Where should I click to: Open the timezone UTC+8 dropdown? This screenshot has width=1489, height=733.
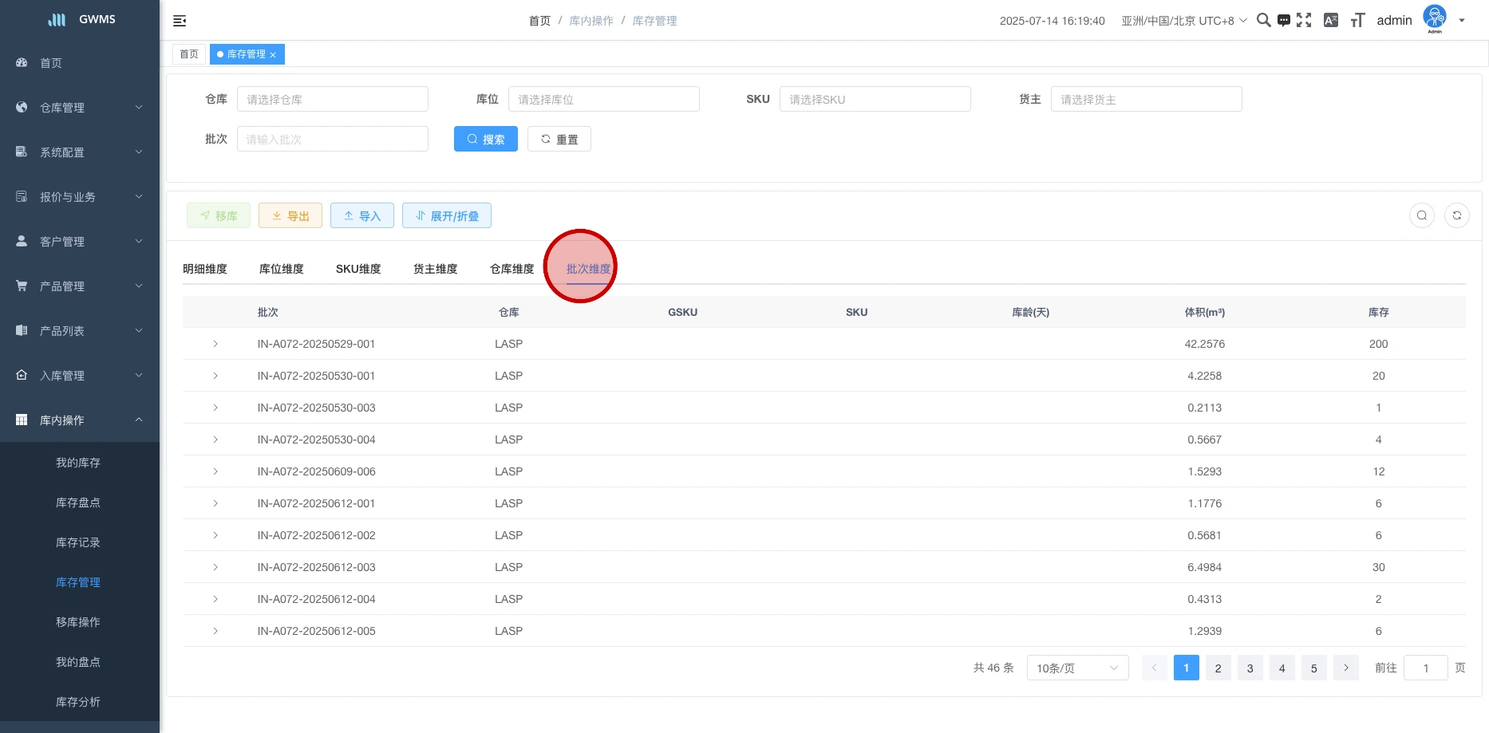pos(1183,21)
